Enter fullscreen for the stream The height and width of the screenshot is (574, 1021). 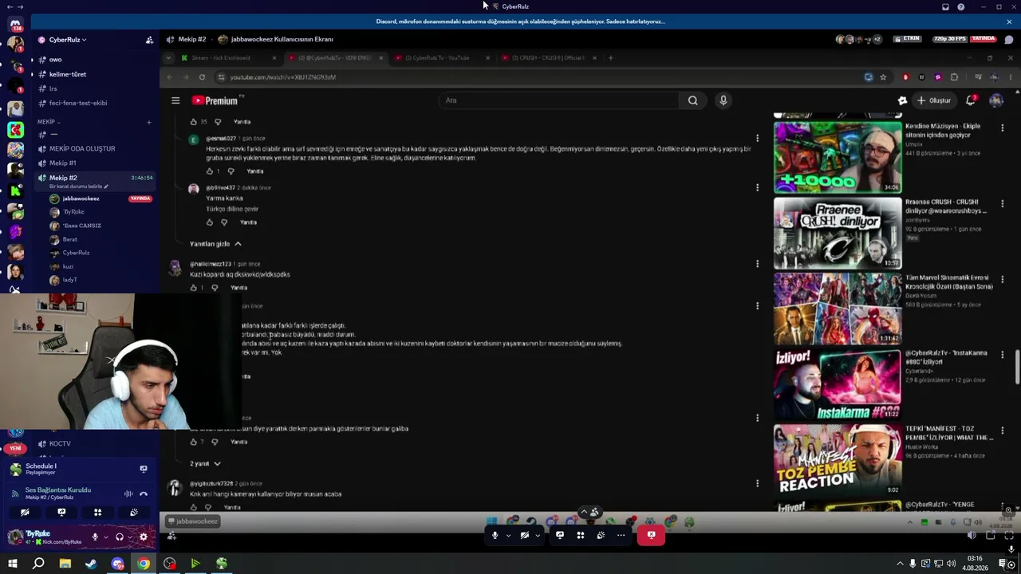1010,535
